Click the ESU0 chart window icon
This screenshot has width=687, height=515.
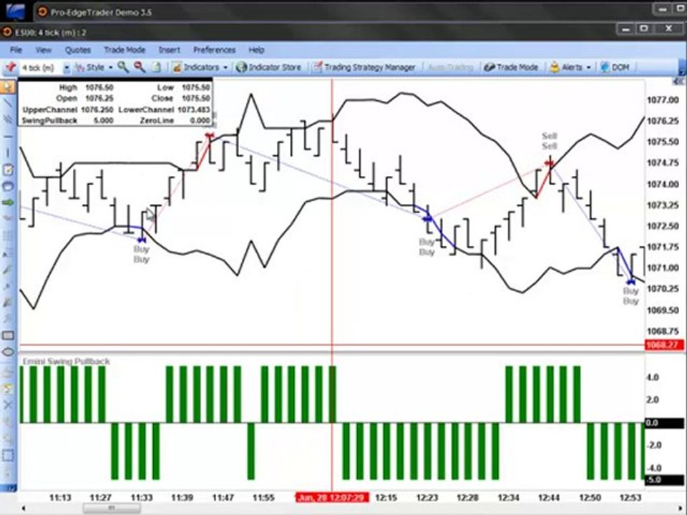[x=6, y=32]
